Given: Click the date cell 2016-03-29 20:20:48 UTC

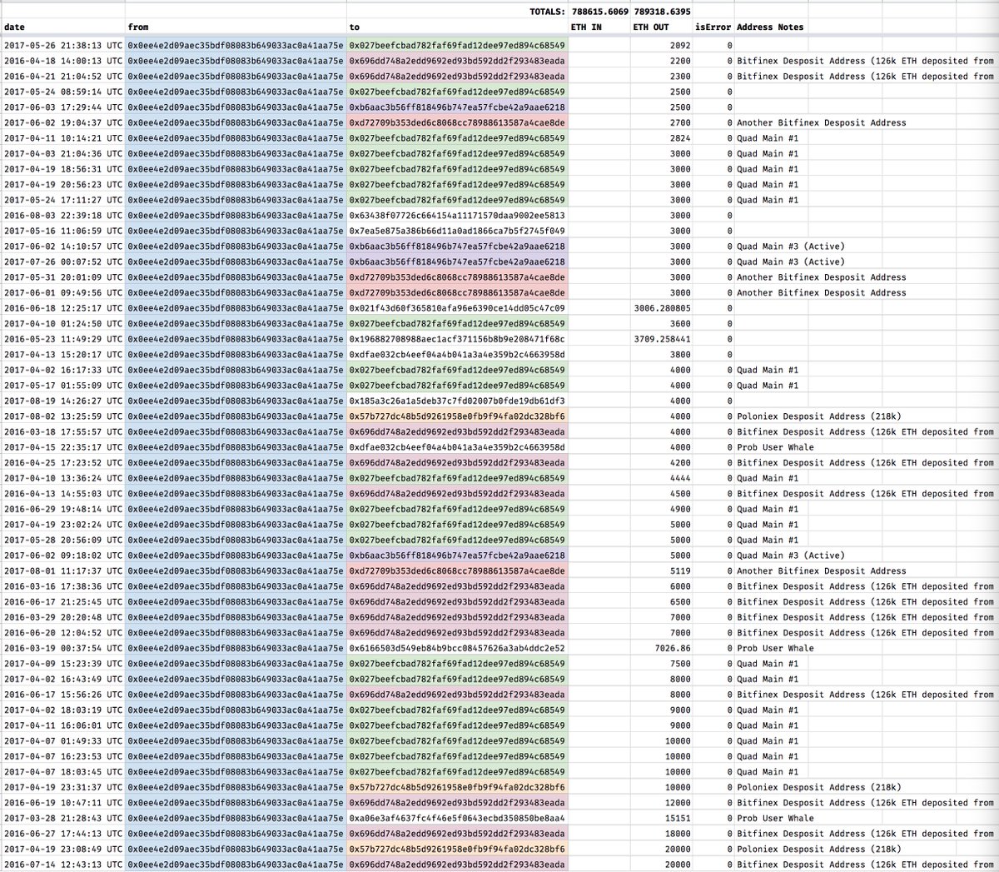Looking at the screenshot, I should click(62, 618).
